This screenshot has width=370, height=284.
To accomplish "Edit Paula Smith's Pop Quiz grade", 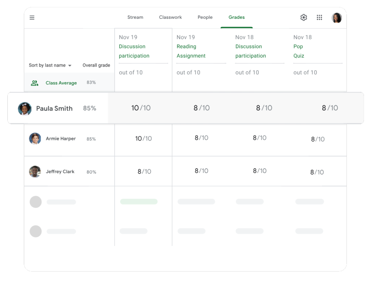I will (x=330, y=108).
